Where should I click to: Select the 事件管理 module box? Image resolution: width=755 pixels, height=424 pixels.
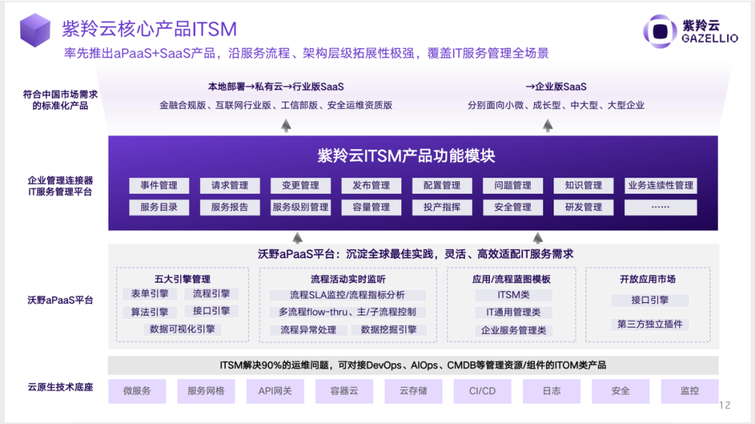159,185
